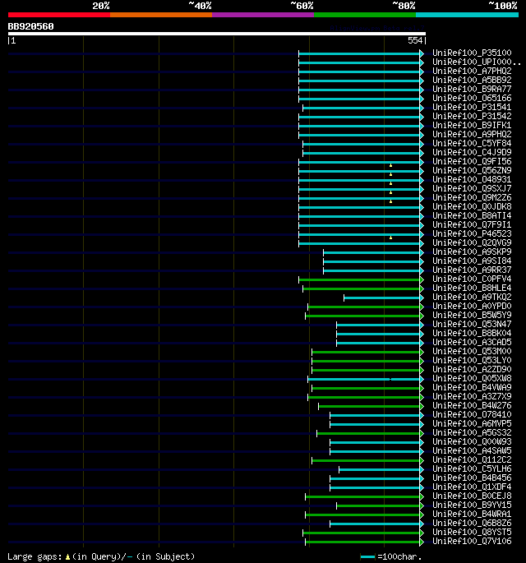Image resolution: width=526 pixels, height=563 pixels.
Task: Open the UniRef100_P35100 hit label
Action: tap(472, 53)
